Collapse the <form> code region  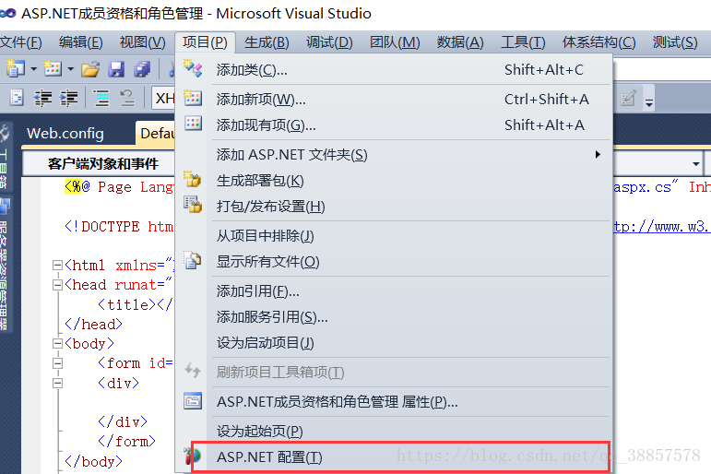pos(57,363)
